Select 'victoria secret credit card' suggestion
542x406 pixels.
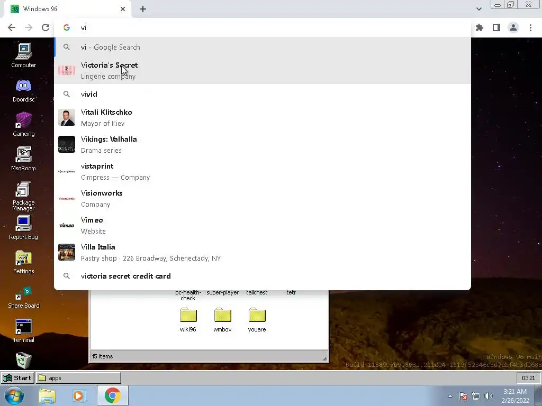[x=263, y=276]
